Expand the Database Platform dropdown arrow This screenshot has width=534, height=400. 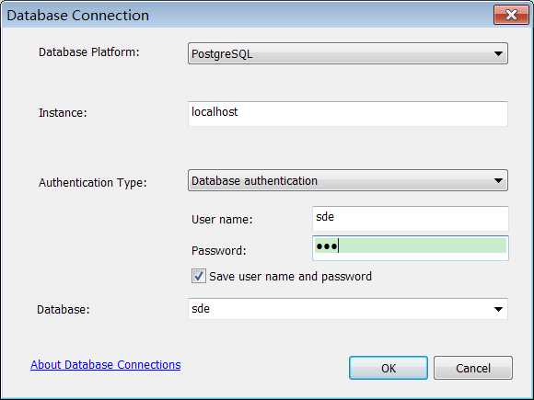(498, 53)
